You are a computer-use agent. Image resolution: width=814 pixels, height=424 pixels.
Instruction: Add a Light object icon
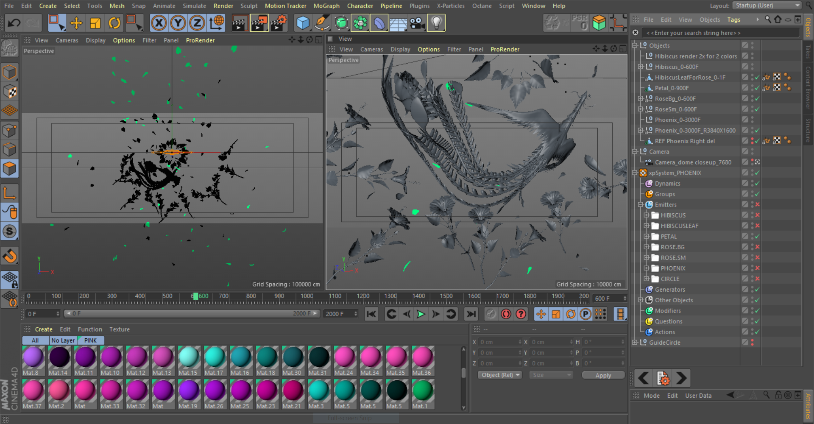tap(436, 23)
